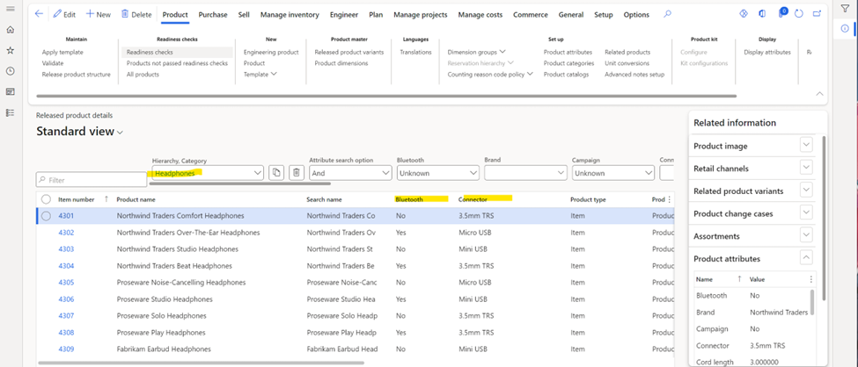Click Released product variants command
The width and height of the screenshot is (858, 367).
point(349,53)
